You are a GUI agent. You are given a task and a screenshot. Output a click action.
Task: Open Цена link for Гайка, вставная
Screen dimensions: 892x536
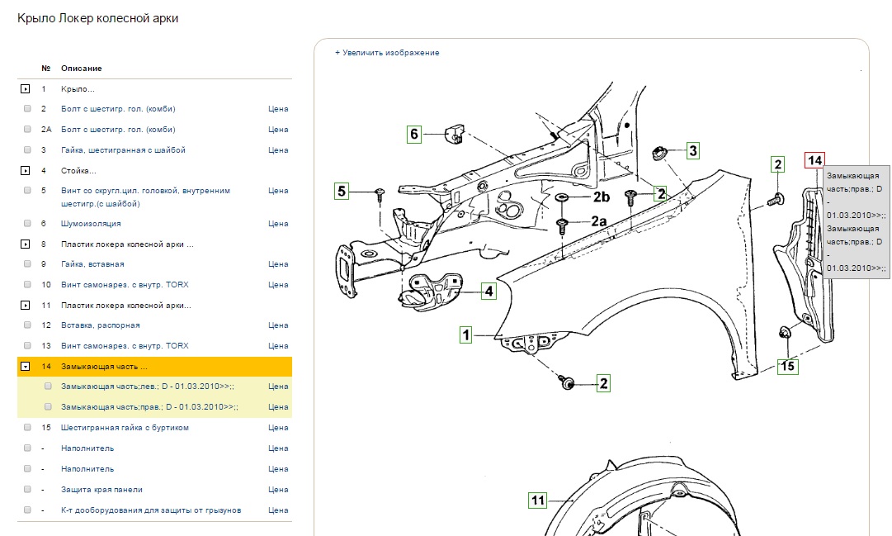[278, 263]
